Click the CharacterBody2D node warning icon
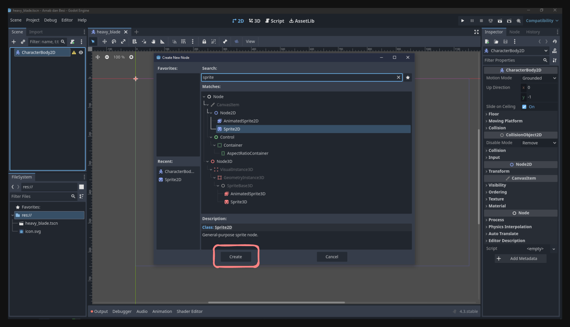This screenshot has width=570, height=327. [x=74, y=52]
